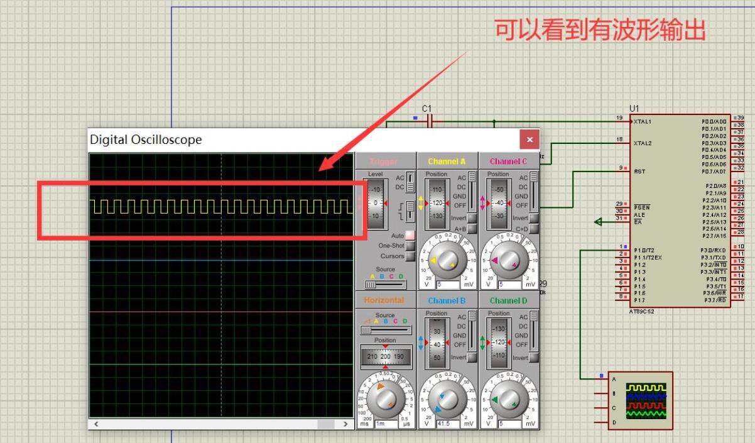This screenshot has width=755, height=443.
Task: Click Channel C volts/div knob
Action: pyautogui.click(x=510, y=260)
